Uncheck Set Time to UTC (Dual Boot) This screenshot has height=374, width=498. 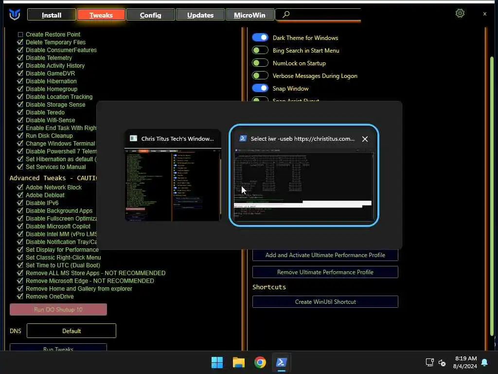point(20,265)
